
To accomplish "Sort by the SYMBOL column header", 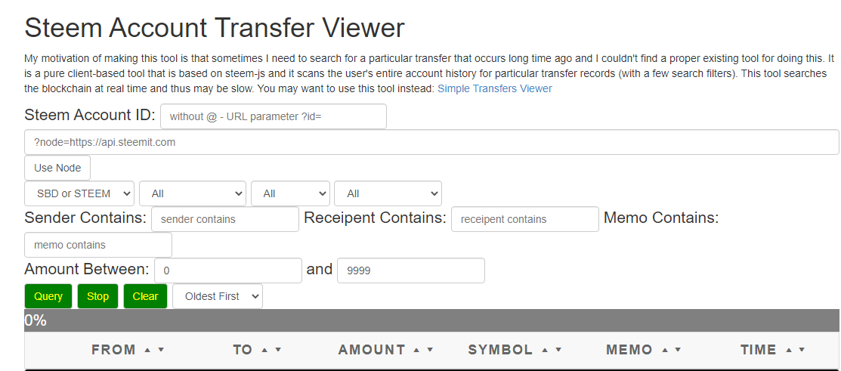I will (500, 350).
